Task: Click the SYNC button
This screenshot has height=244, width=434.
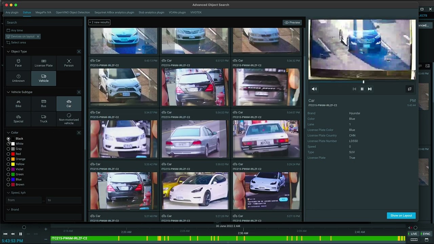Action: click(x=426, y=234)
